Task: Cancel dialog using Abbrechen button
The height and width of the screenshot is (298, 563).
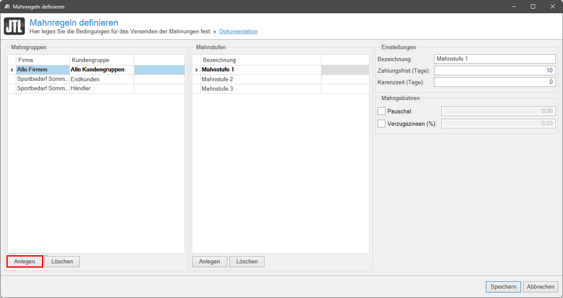Action: click(540, 287)
